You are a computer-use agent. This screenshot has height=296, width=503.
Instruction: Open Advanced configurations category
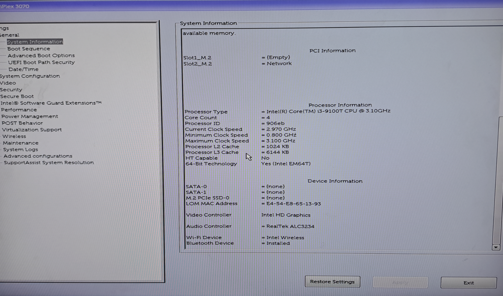(x=38, y=156)
